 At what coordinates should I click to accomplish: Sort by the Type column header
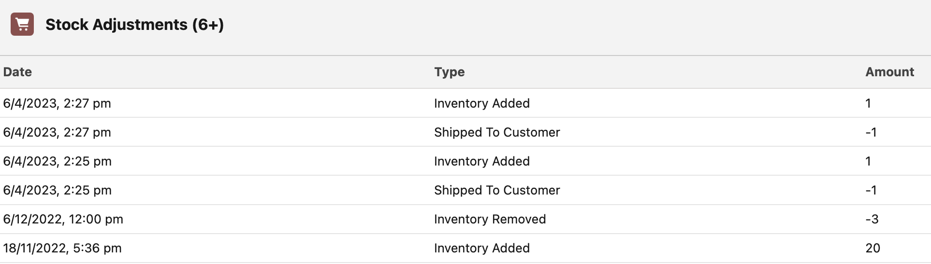pyautogui.click(x=449, y=72)
